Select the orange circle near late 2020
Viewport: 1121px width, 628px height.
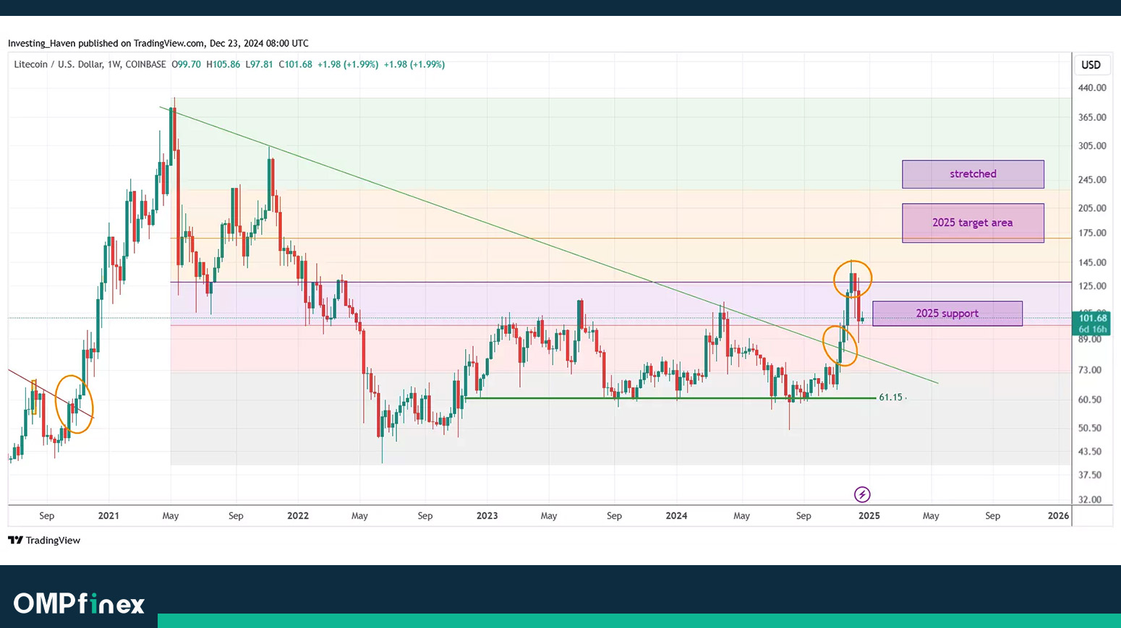pos(74,405)
